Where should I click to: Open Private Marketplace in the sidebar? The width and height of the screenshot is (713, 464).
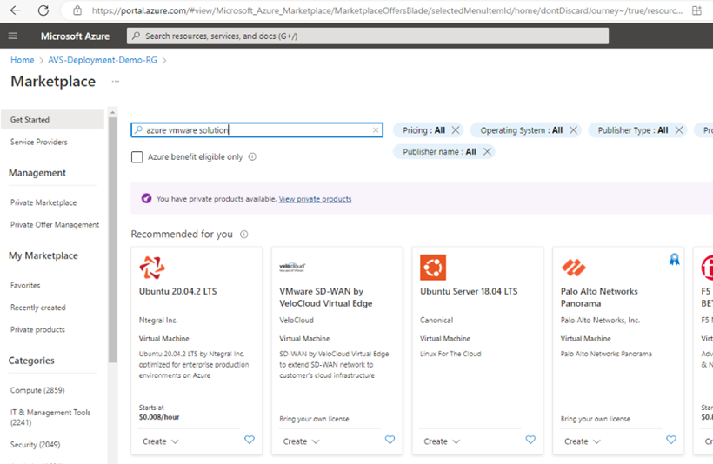point(43,202)
